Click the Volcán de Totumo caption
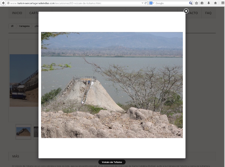Viewport: 225px width, 167px height. [112, 162]
